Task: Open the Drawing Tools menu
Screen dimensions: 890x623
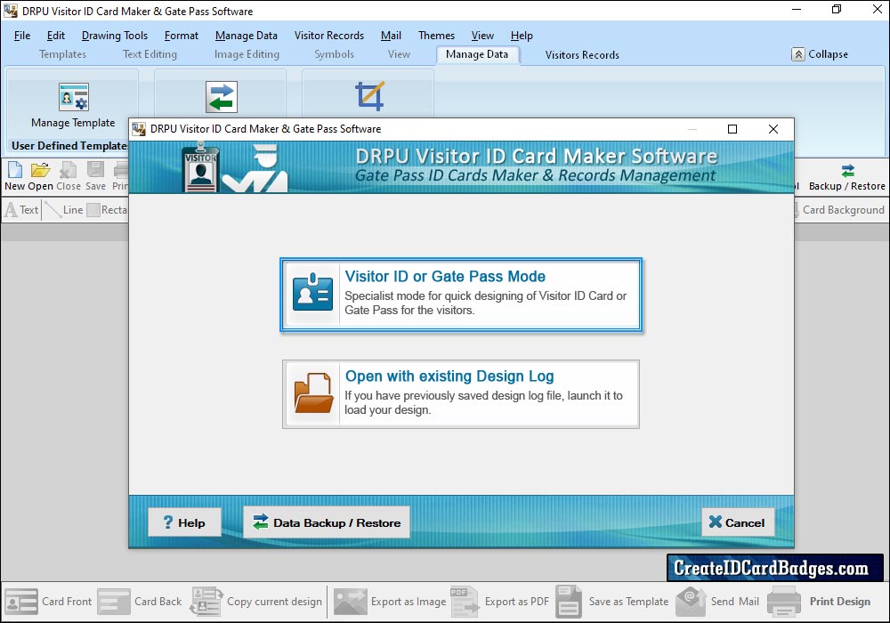Action: pyautogui.click(x=115, y=36)
